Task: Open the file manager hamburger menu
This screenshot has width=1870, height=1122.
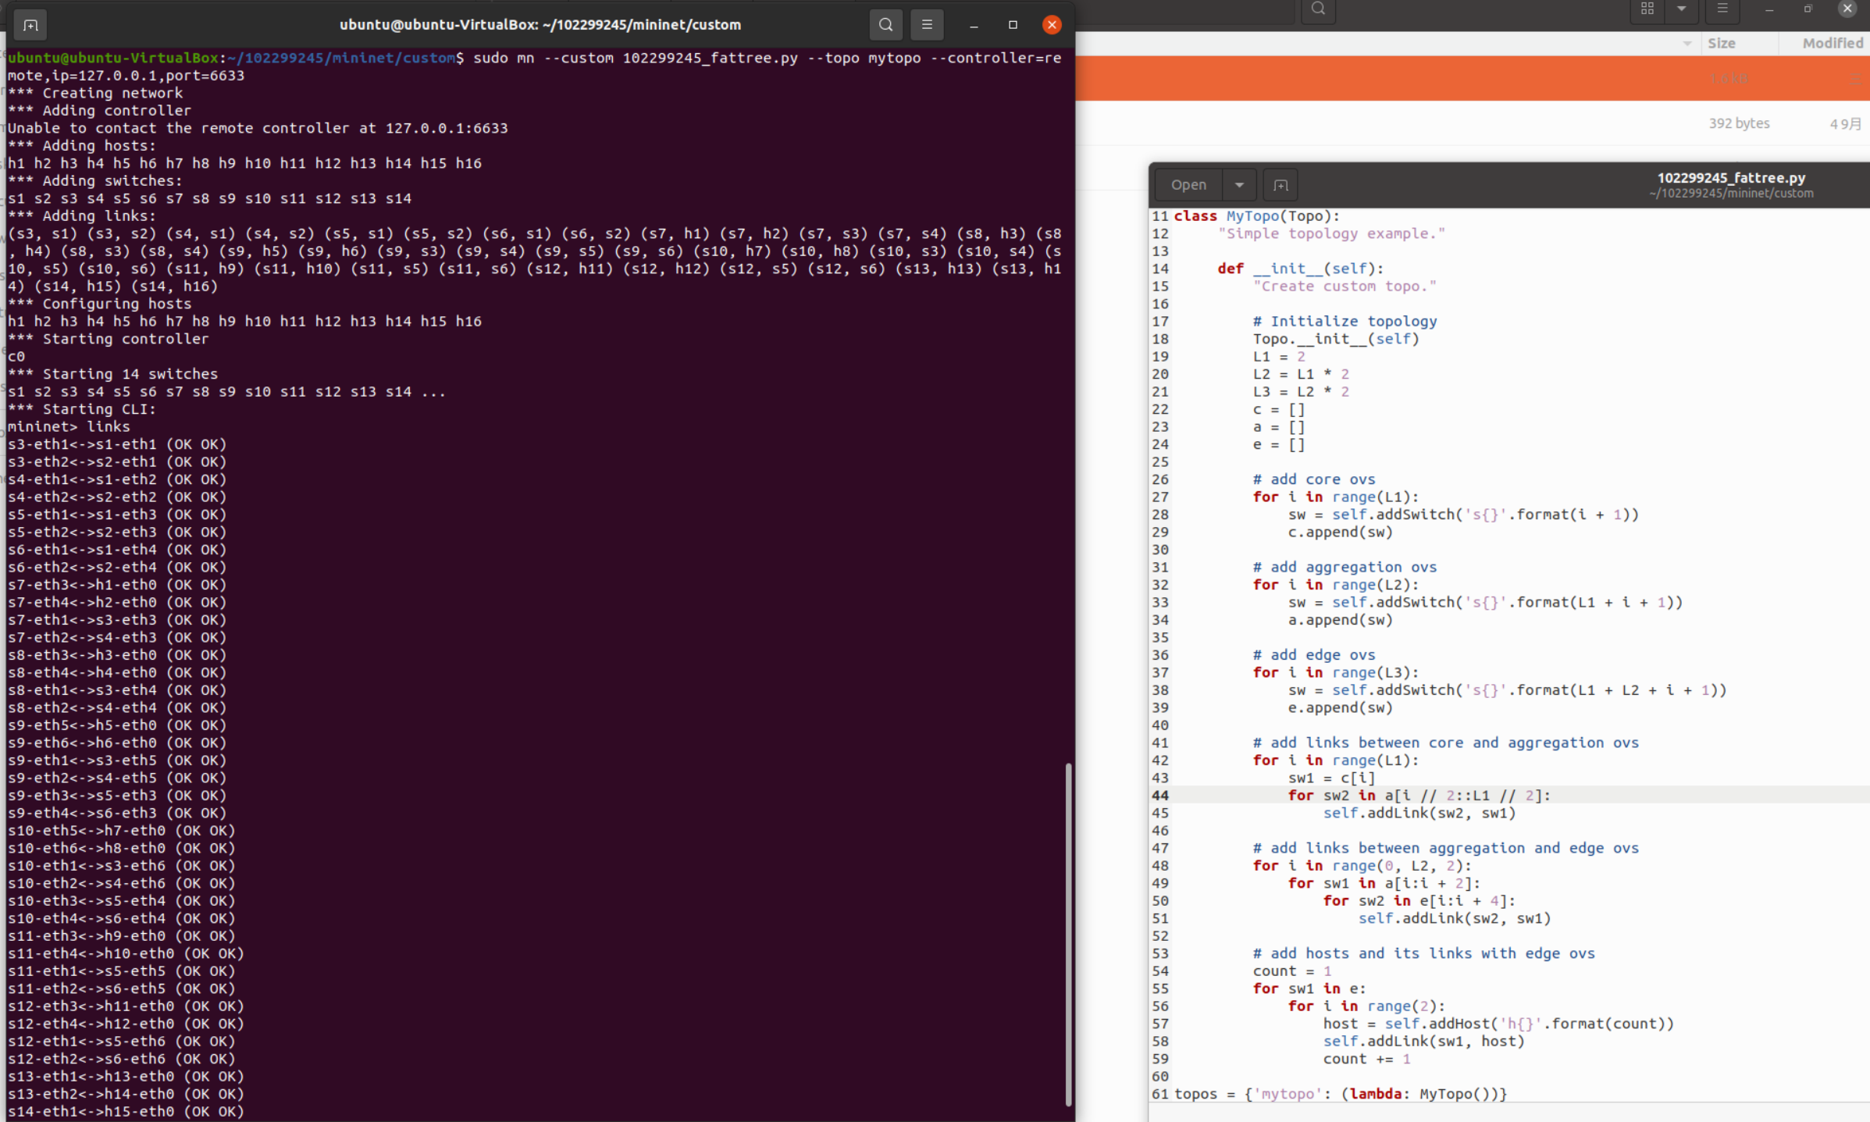Action: [x=1722, y=9]
